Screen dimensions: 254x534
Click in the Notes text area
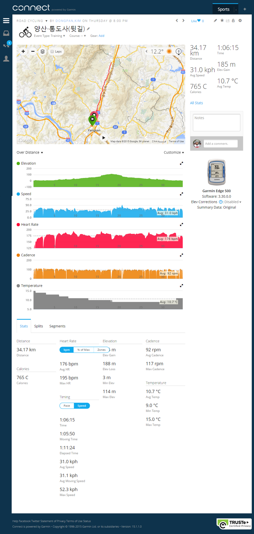pos(216,123)
